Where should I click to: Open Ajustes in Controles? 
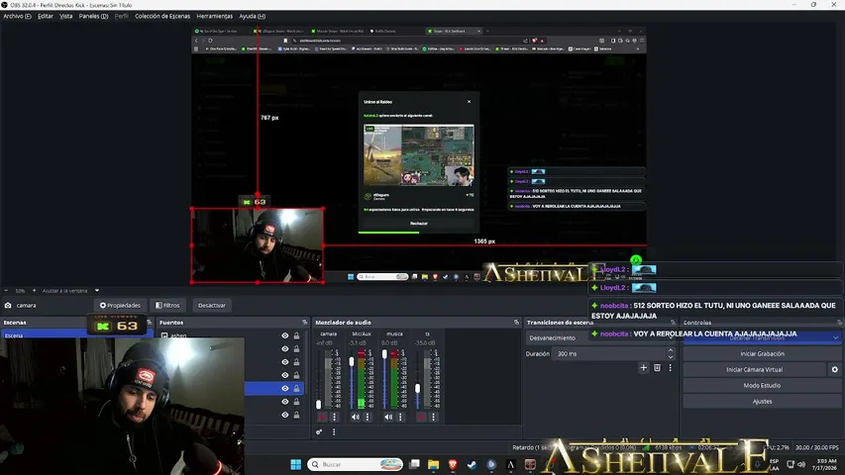coord(762,401)
